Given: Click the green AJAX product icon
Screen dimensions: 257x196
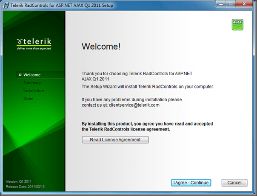Looking at the screenshot, I should point(237,25).
